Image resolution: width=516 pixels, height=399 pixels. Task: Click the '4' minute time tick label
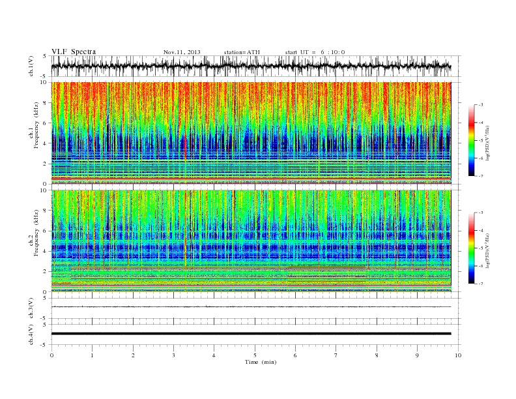[214, 355]
